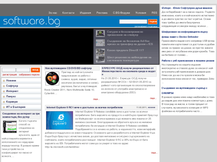Click the username login field

click(x=9, y=70)
